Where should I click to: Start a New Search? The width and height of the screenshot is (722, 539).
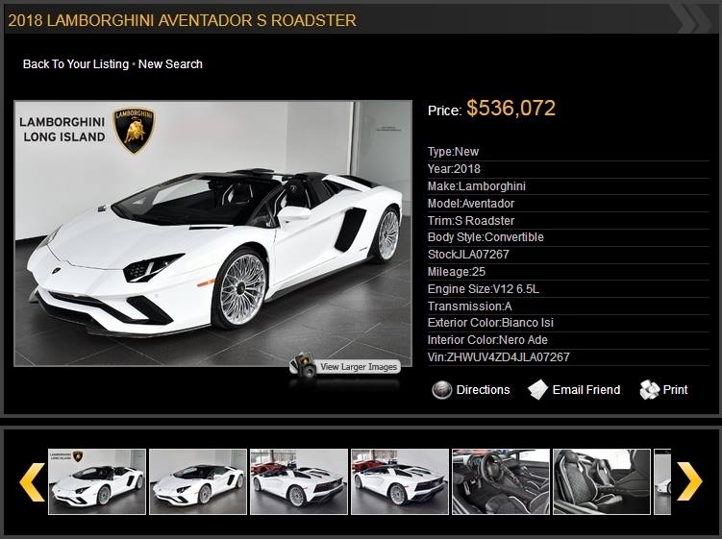coord(170,64)
